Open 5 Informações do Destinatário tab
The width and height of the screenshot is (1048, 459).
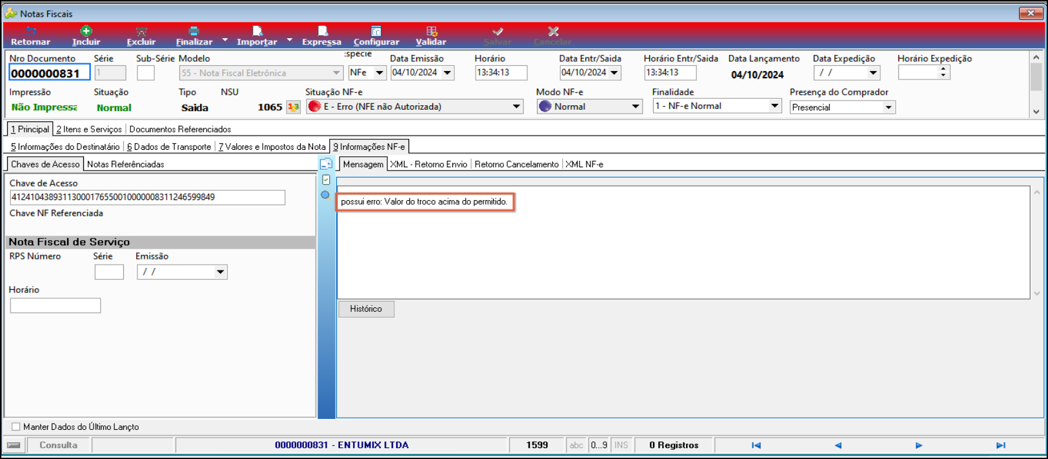click(x=65, y=147)
